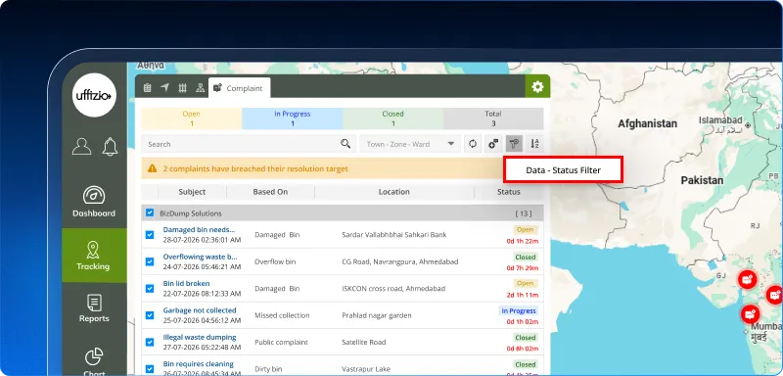Open panel settings gear

coord(537,87)
